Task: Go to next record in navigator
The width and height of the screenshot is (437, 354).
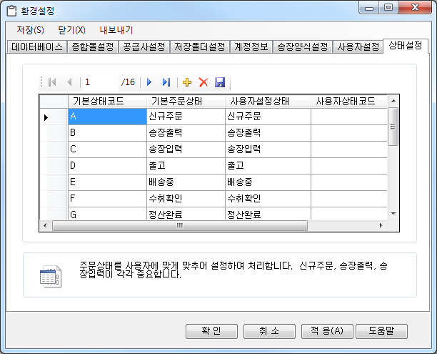Action: [x=149, y=82]
